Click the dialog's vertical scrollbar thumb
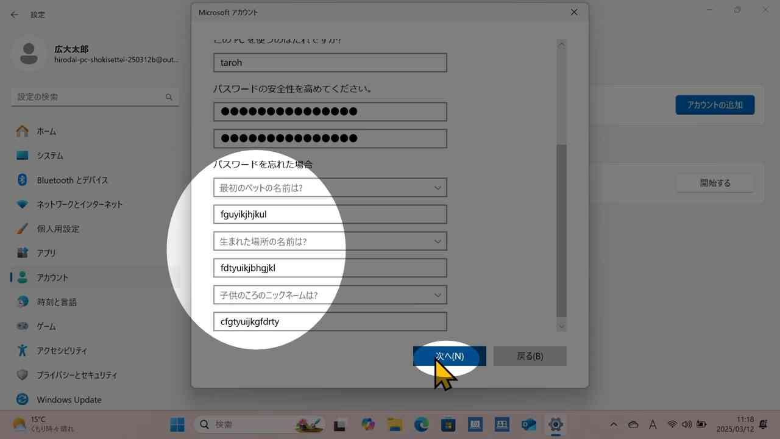780x439 pixels. [x=561, y=230]
